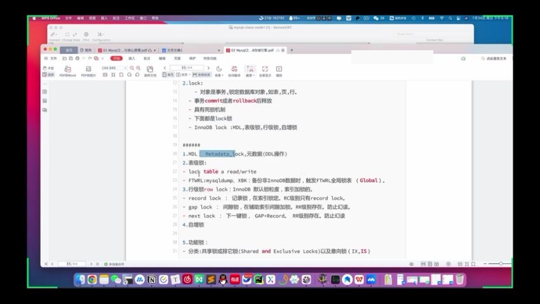This screenshot has width=540, height=304.
Task: Open the PDF to image converter
Action: 88,71
